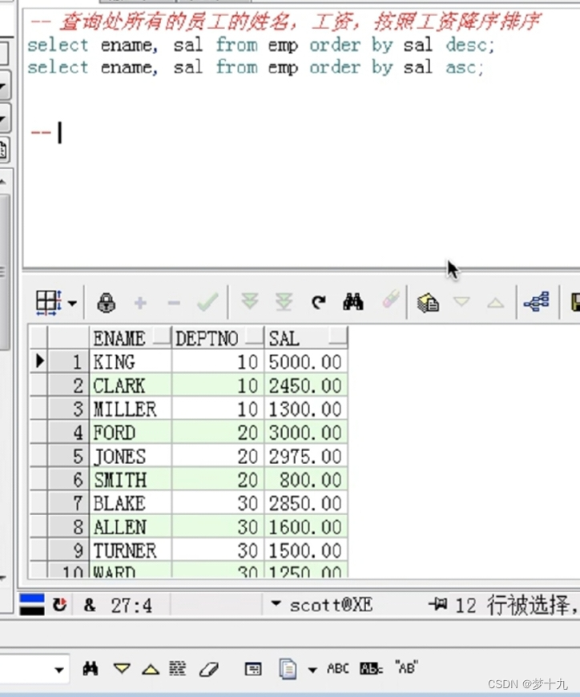580x697 pixels.
Task: Click the minus delete record icon
Action: pyautogui.click(x=174, y=304)
